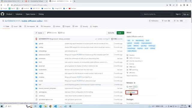Viewport: 192px width, 108px height.
Task: Open the browser downloads icon
Action: (181, 5)
